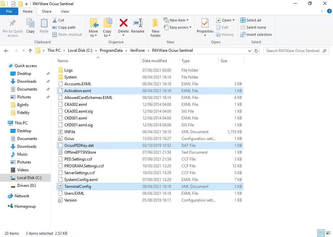333x237 pixels.
Task: Select Music in navigation pane
Action: 22,154
